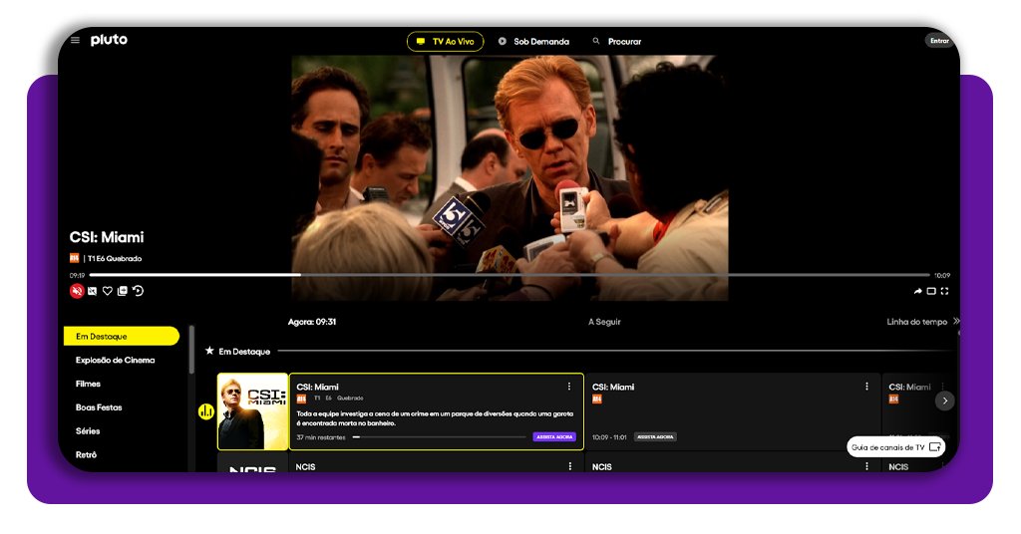
Task: Add the episode to the watchlist
Action: (123, 291)
